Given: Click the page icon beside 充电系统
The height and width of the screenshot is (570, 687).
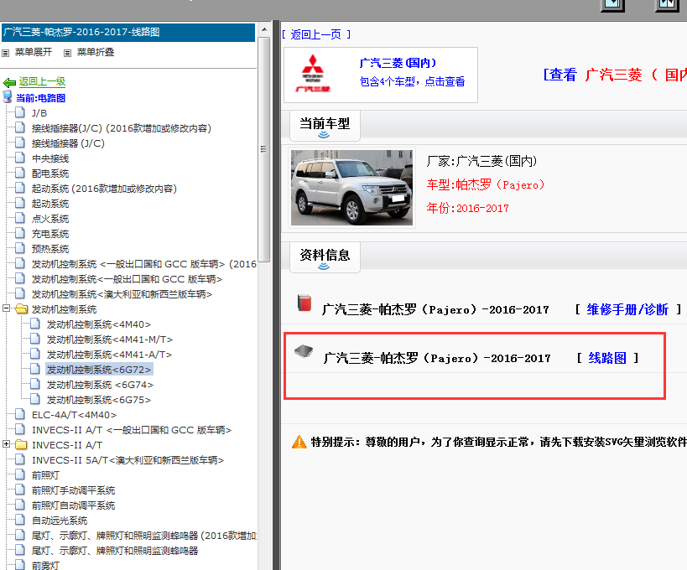Looking at the screenshot, I should [x=20, y=233].
